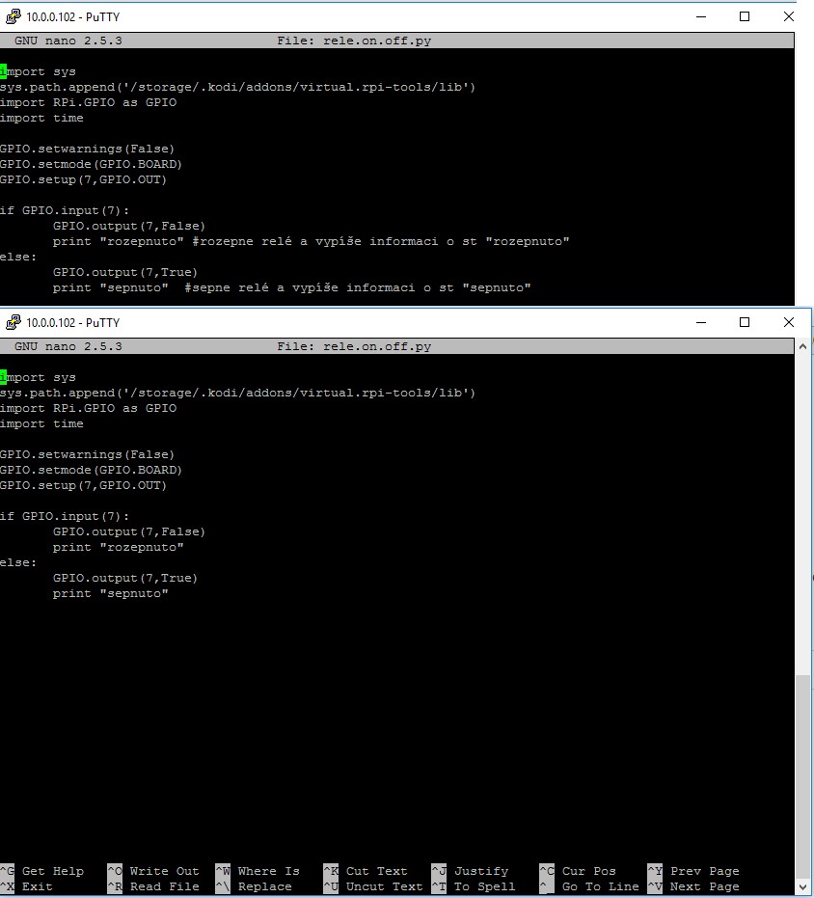Close the upper PuTTY window

click(789, 16)
